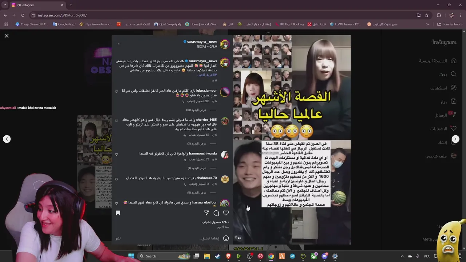Screen dimensions: 466x262
Task: Open sarasmayra__news profile from header
Action: pos(202,42)
